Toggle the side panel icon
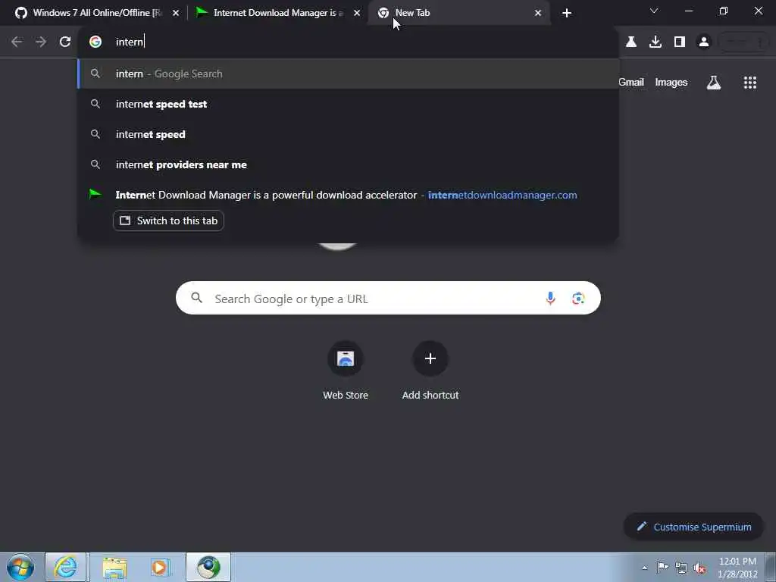776x582 pixels. (x=680, y=42)
